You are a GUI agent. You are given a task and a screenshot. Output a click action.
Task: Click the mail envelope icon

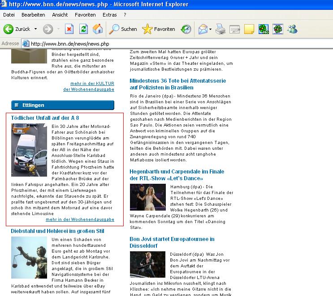(x=203, y=29)
